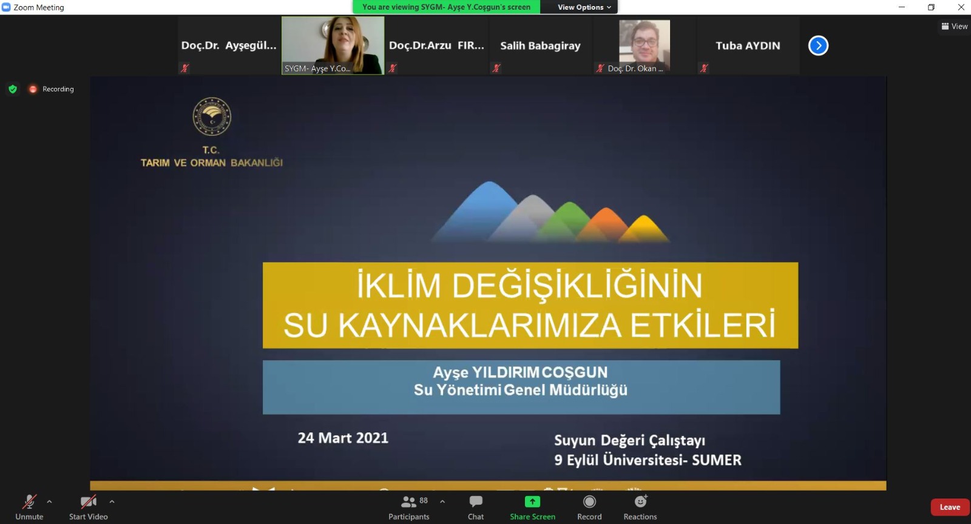Click muted mic icon on Doç.Dr. Ayşegül tile
The width and height of the screenshot is (971, 524).
click(185, 68)
